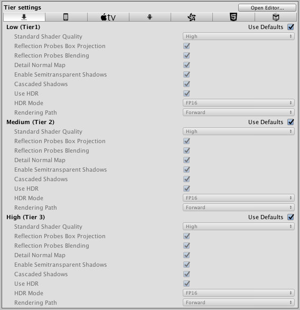Toggle Tier1 Use HDR checkbox

(186, 93)
